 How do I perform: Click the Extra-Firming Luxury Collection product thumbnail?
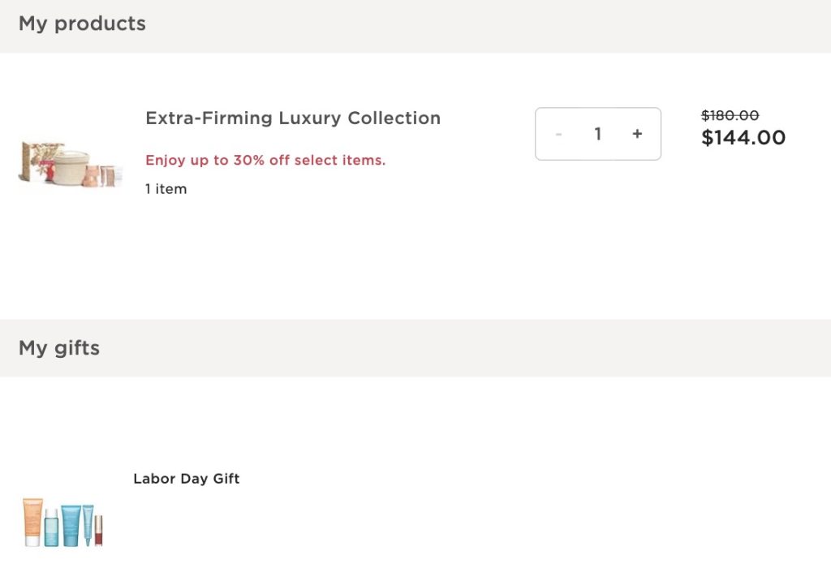[x=71, y=164]
